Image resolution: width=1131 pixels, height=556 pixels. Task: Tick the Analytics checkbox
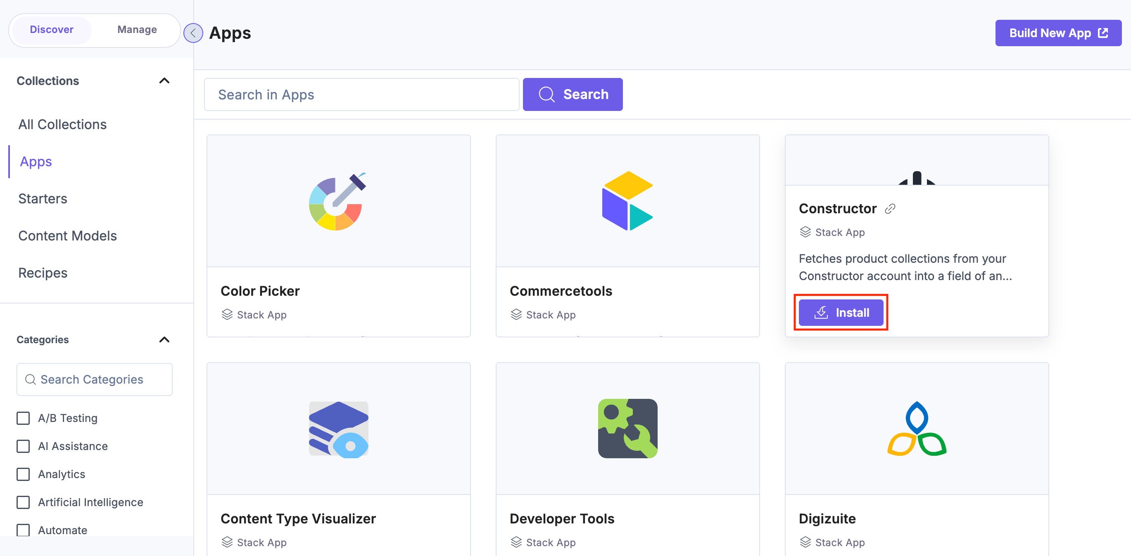[x=23, y=474]
